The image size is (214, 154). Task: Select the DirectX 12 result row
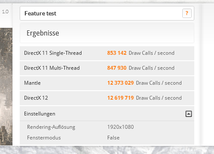(107, 98)
